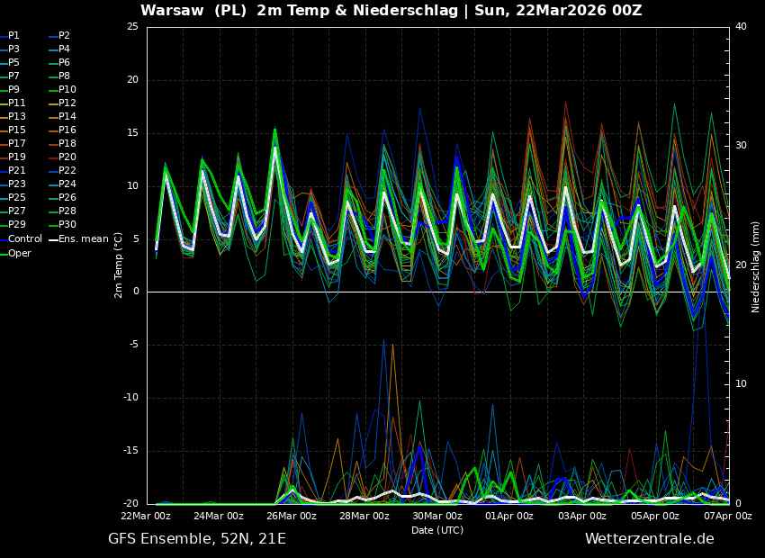Viewport: 765px width, 558px height.
Task: Click the P27 legend label
Action: click(x=16, y=211)
